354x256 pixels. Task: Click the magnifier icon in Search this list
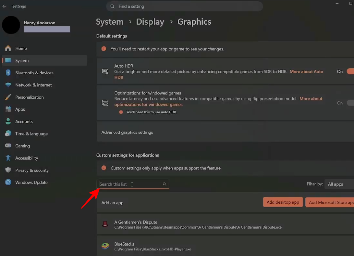(165, 184)
